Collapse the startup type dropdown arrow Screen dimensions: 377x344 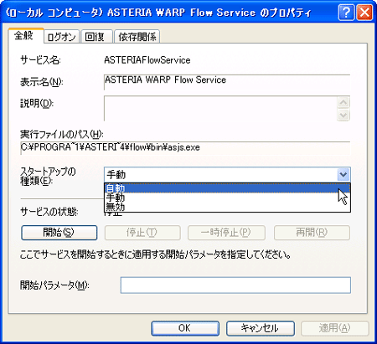point(343,175)
